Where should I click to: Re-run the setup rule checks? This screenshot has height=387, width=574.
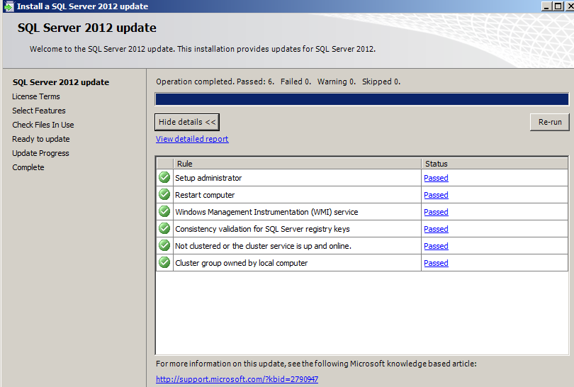(x=550, y=122)
